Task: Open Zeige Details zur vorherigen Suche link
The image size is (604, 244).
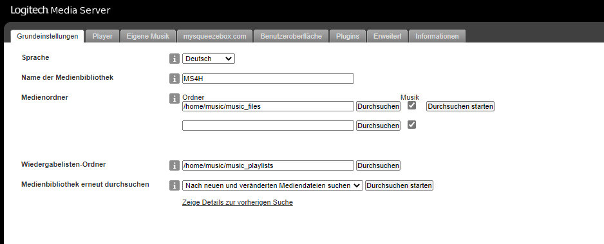Action: pos(237,202)
